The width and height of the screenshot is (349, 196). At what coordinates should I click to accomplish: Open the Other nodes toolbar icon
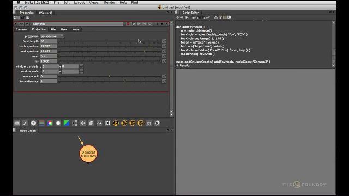149,123
